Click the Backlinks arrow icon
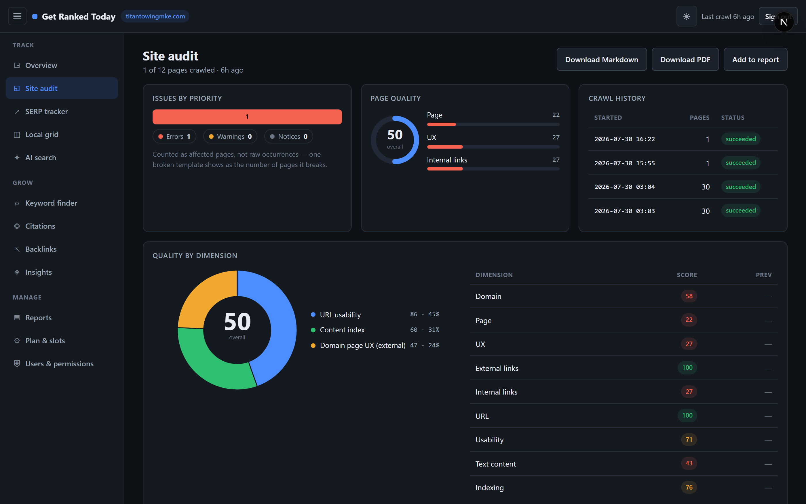Viewport: 806px width, 504px height. (17, 249)
